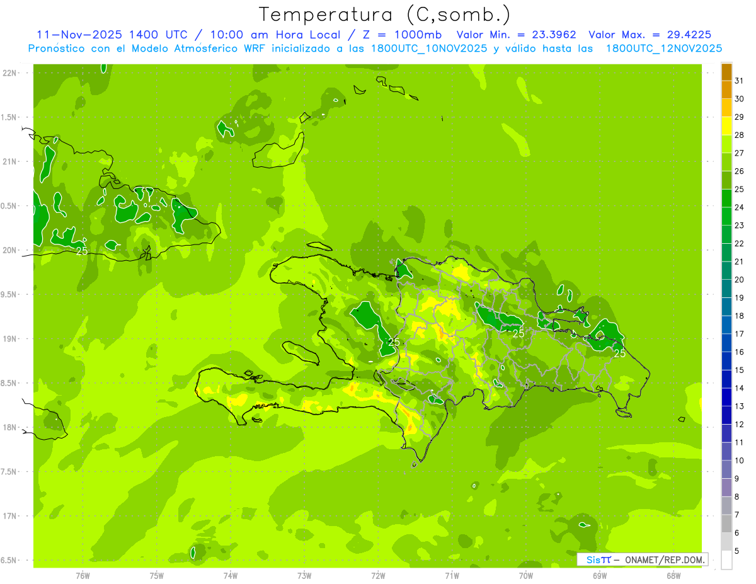This screenshot has height=584, width=756.
Task: Click the 73W longitude label
Action: coord(304,575)
